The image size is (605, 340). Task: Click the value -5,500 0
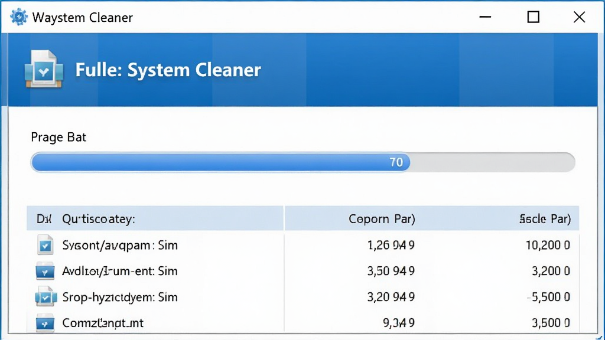(x=549, y=297)
